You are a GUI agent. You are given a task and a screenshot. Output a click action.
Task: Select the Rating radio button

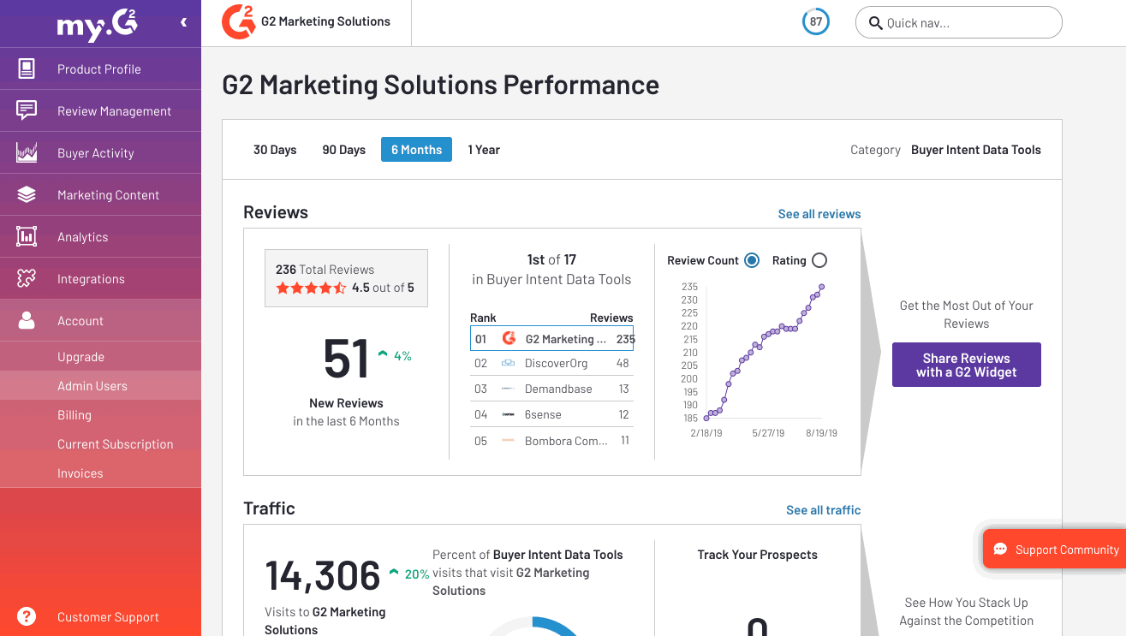click(819, 260)
